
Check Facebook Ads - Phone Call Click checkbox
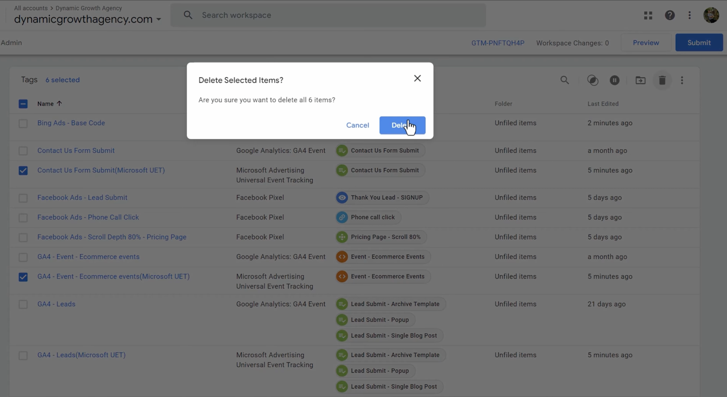pyautogui.click(x=23, y=218)
